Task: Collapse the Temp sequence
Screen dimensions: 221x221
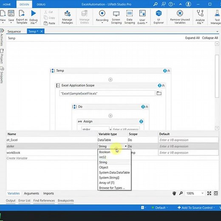Action: [169, 71]
